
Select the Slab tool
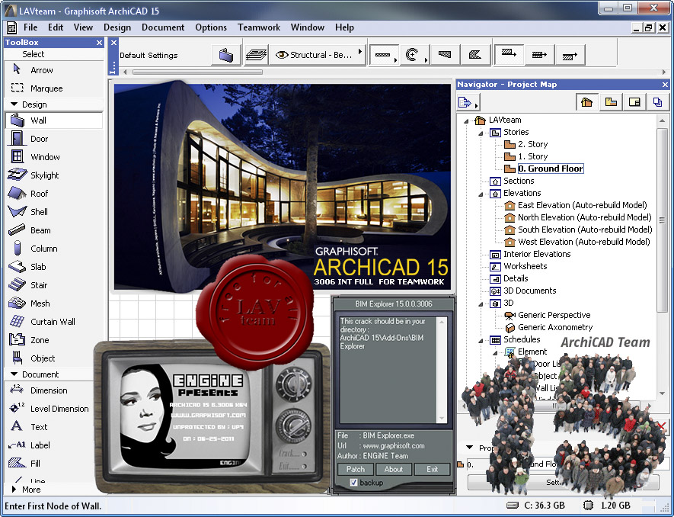pos(54,267)
